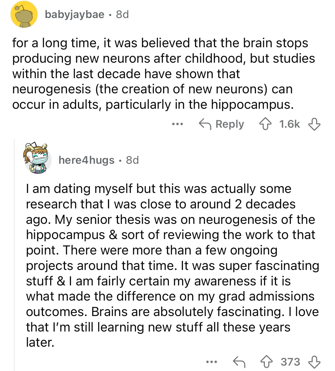Image resolution: width=335 pixels, height=371 pixels.
Task: Downvote babyjaybae's comment
Action: [x=314, y=125]
